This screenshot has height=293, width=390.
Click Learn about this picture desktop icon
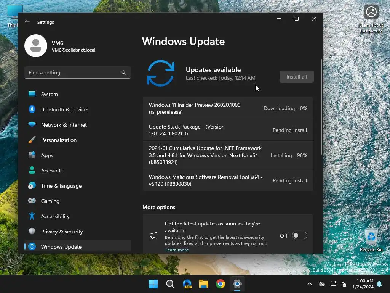pos(371,19)
